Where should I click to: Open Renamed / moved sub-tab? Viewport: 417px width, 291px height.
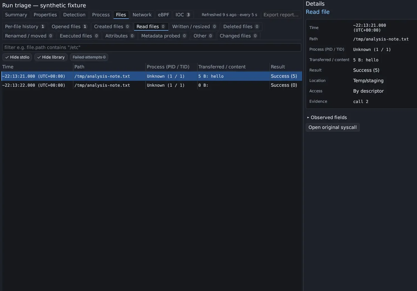click(29, 36)
